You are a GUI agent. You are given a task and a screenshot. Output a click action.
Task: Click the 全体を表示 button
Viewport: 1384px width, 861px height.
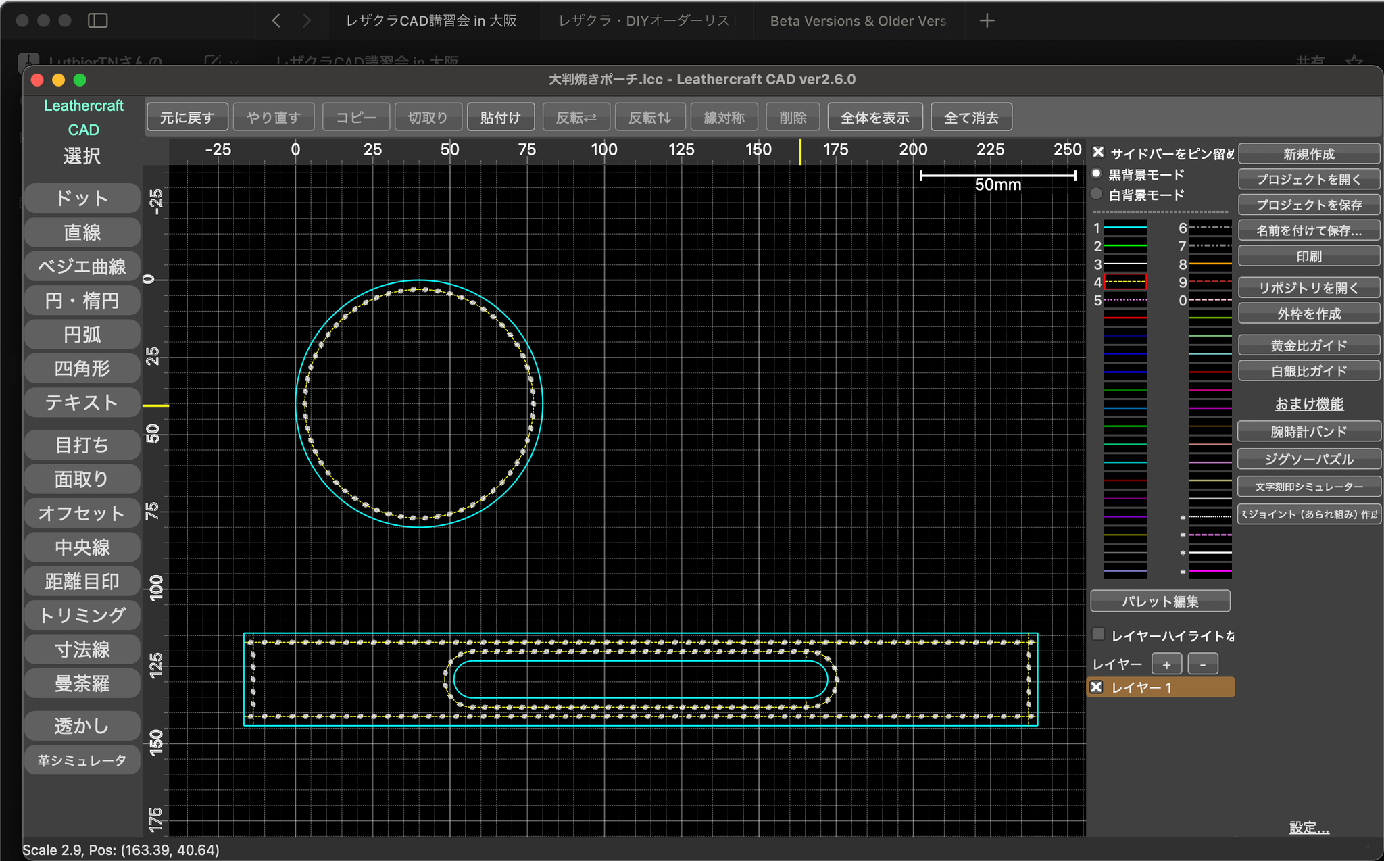(874, 118)
